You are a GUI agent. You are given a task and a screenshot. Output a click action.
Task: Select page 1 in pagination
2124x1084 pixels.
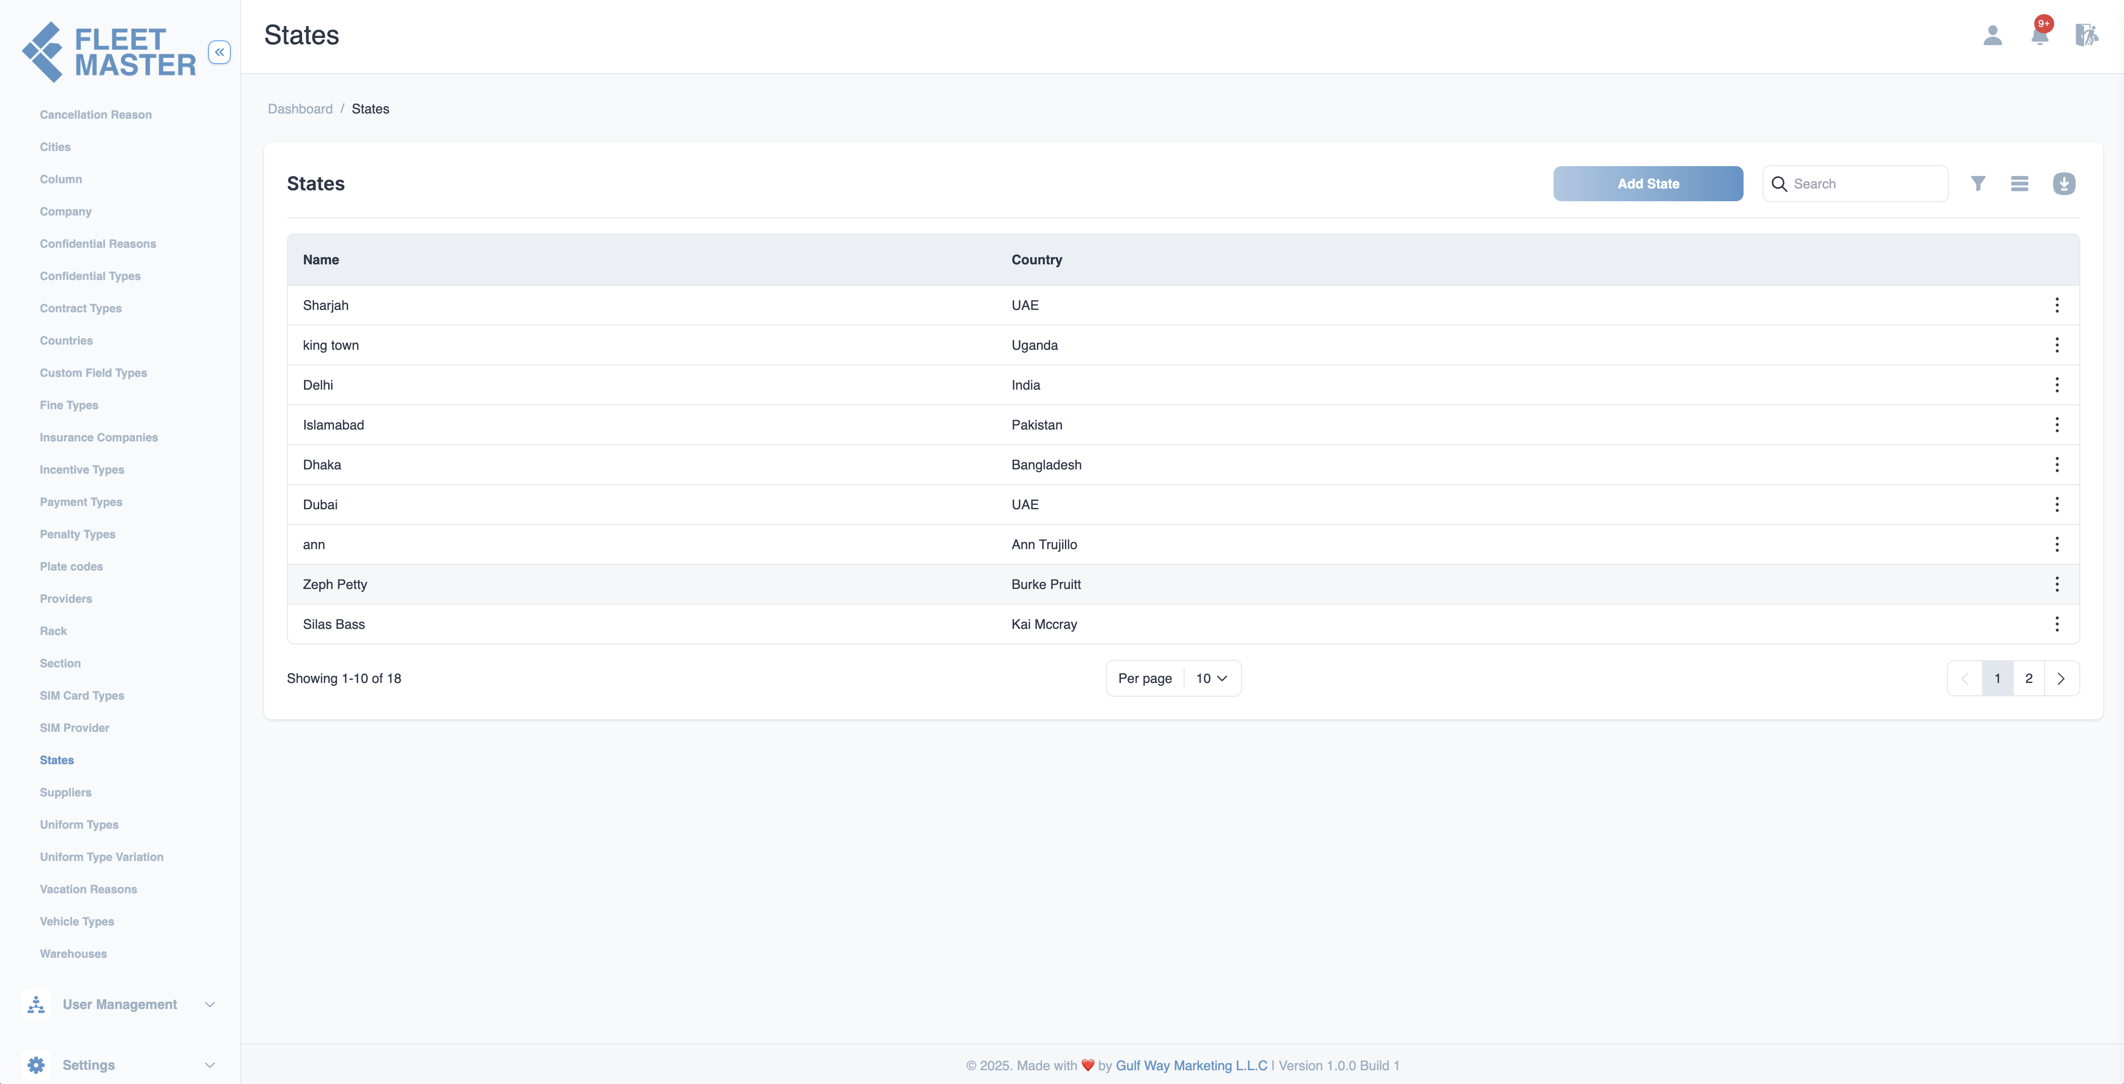tap(1997, 679)
